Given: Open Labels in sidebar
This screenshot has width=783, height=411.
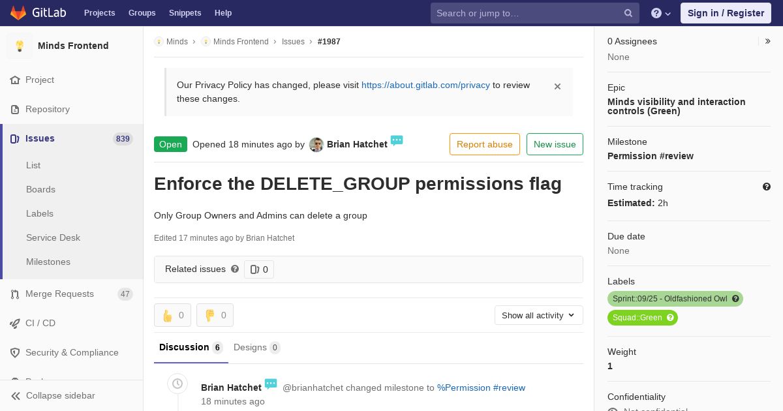Looking at the screenshot, I should (40, 213).
